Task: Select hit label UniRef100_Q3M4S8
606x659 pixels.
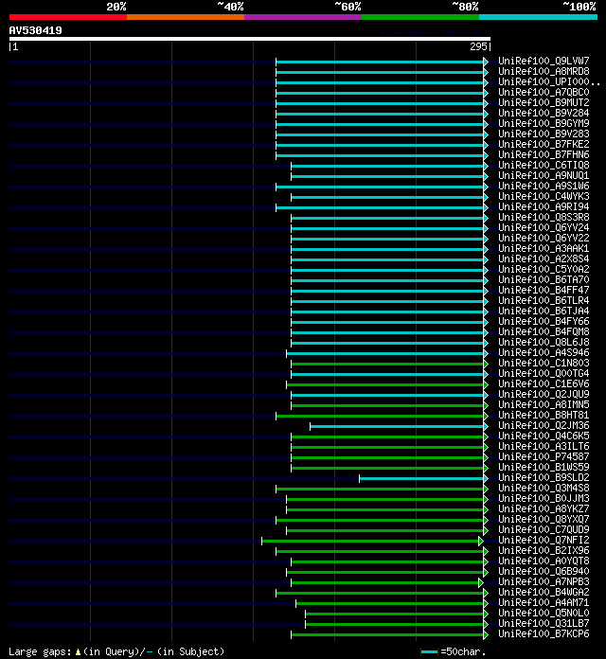Action: (x=544, y=488)
